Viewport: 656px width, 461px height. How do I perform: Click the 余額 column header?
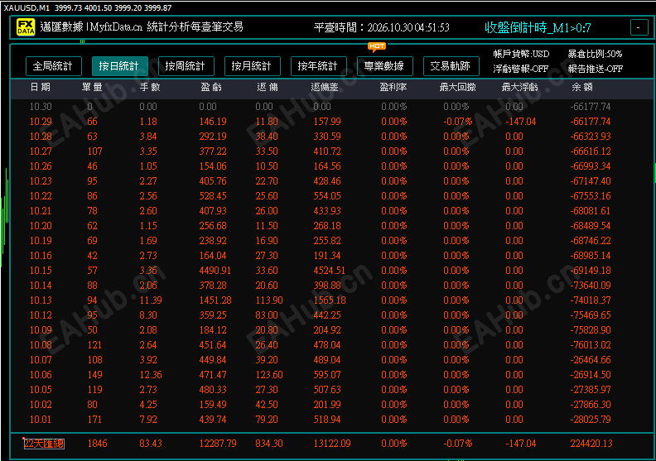click(x=582, y=87)
